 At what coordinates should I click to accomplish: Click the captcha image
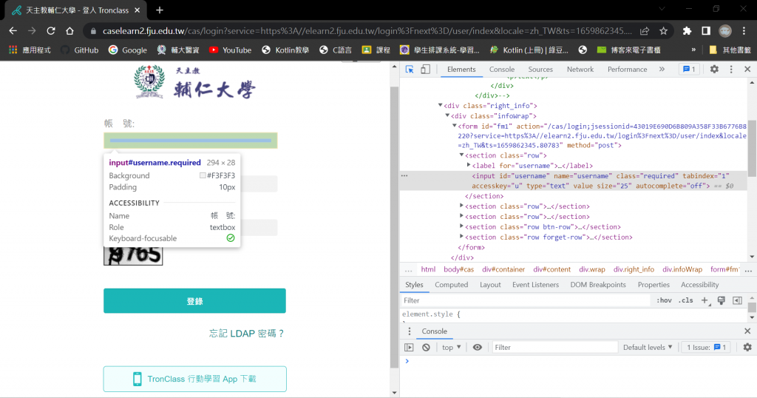(133, 256)
